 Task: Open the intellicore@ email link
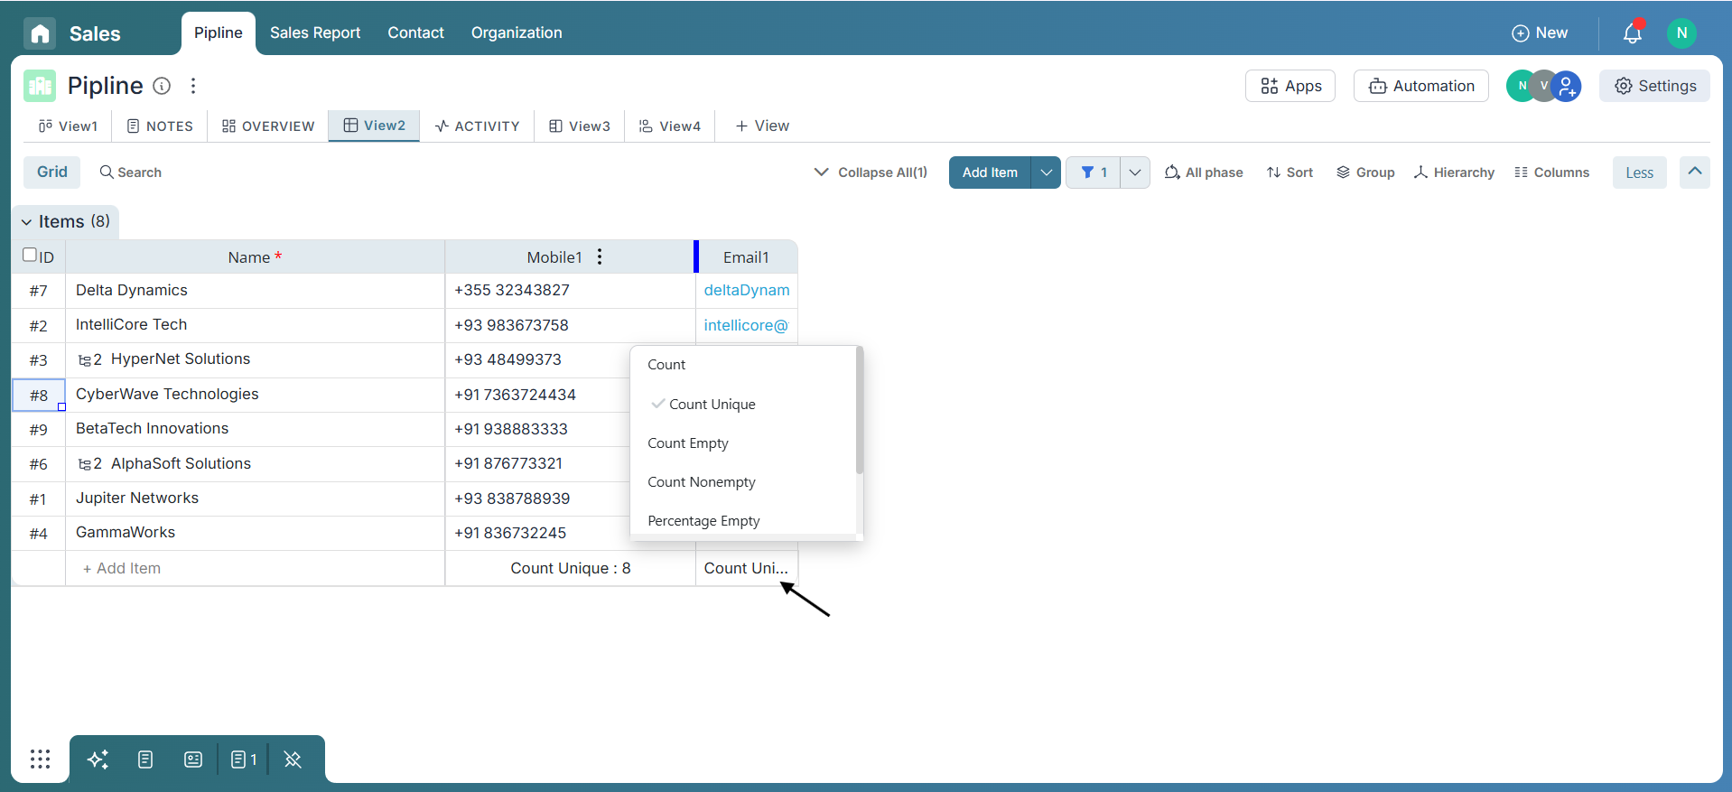point(746,325)
